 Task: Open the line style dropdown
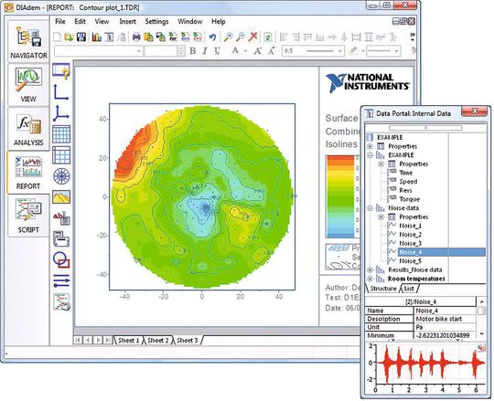tap(396, 51)
